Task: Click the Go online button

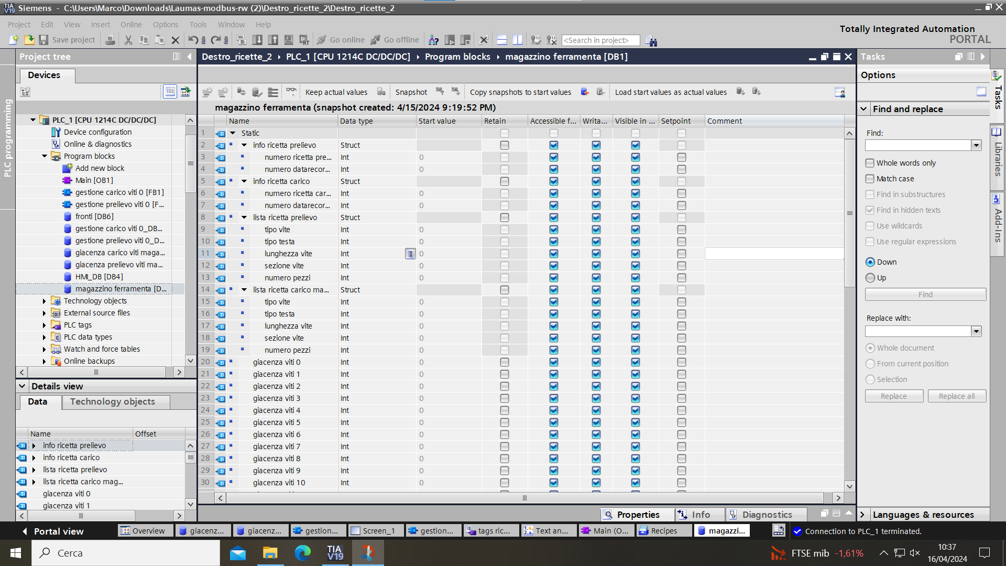Action: coord(341,40)
